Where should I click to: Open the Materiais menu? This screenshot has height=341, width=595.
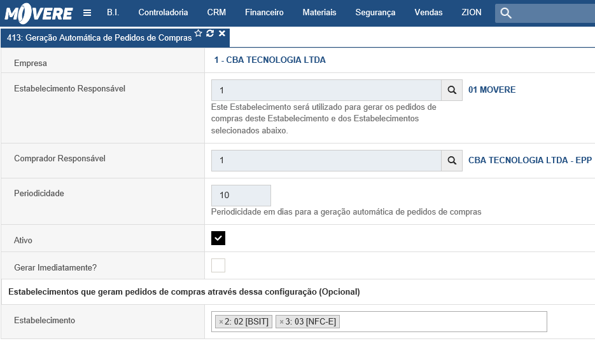click(x=319, y=13)
